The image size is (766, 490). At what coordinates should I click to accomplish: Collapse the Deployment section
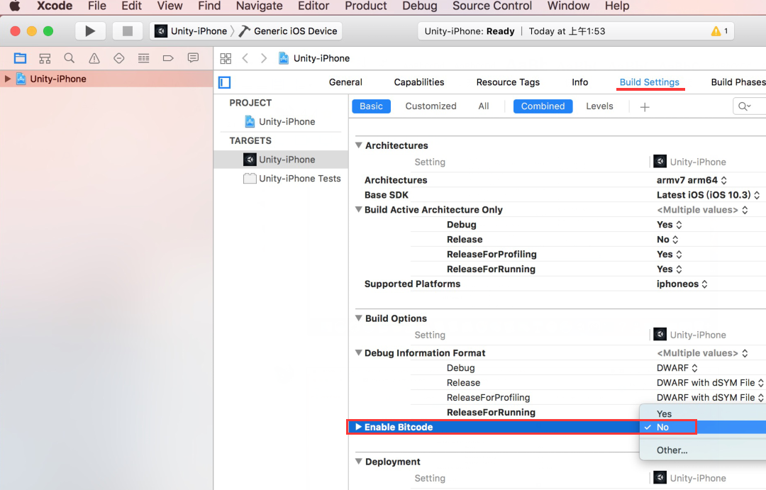(x=359, y=462)
